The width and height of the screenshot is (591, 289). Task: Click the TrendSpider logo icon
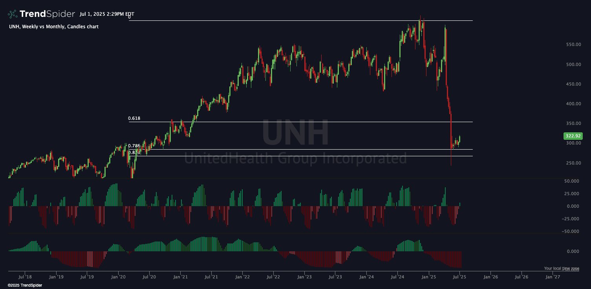(13, 14)
